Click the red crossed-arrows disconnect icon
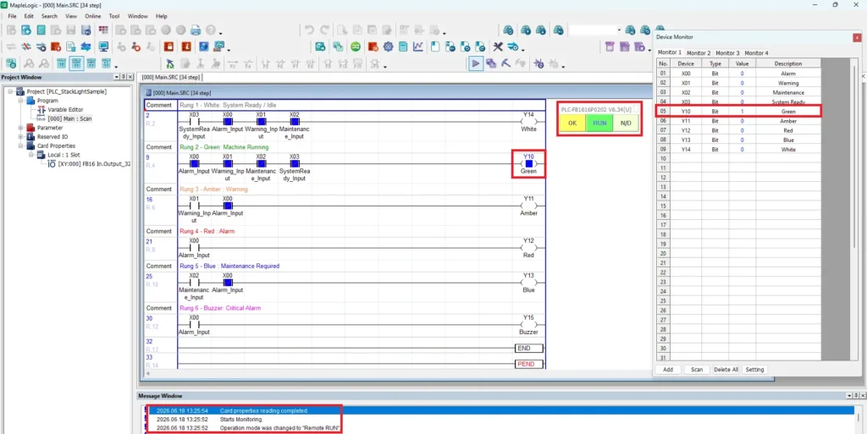The height and width of the screenshot is (434, 867). 26,47
